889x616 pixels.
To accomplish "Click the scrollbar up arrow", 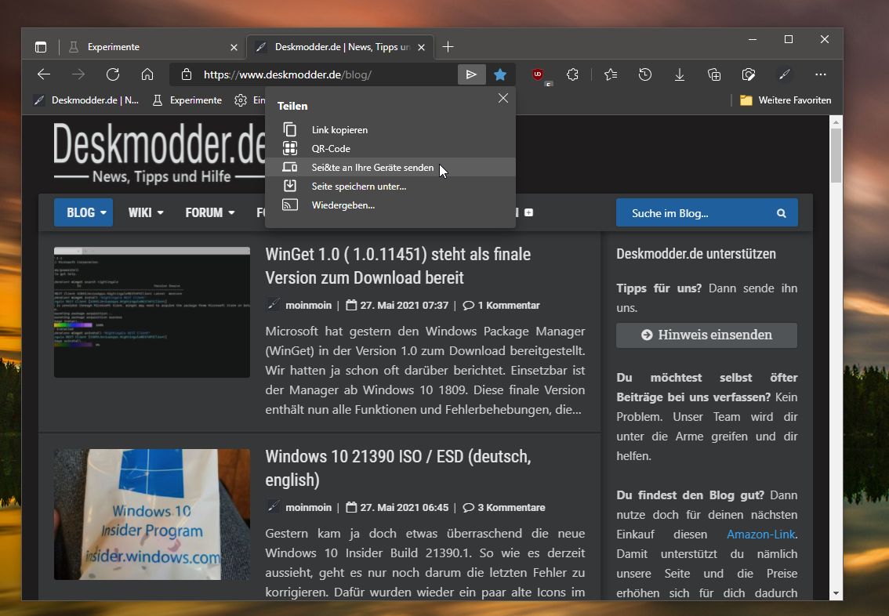I will [836, 121].
